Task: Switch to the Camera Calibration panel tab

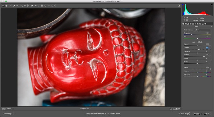Action: [200, 24]
